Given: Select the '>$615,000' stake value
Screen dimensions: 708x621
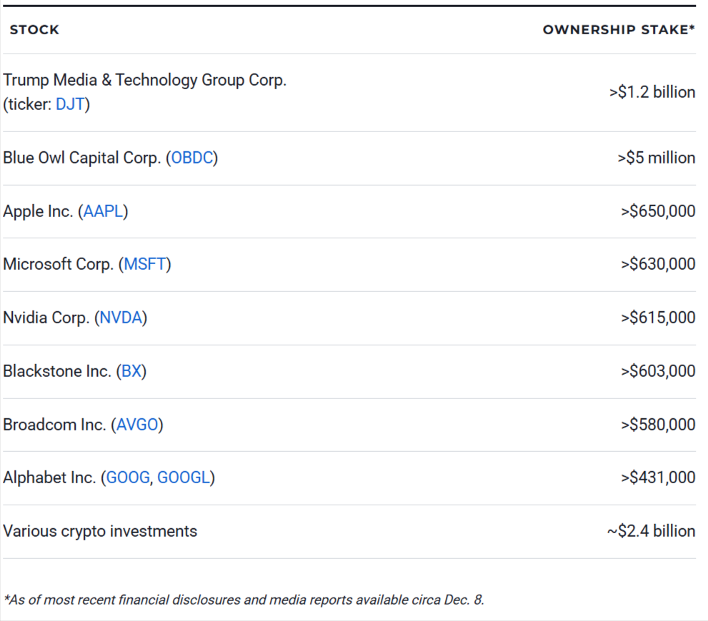Looking at the screenshot, I should 658,318.
